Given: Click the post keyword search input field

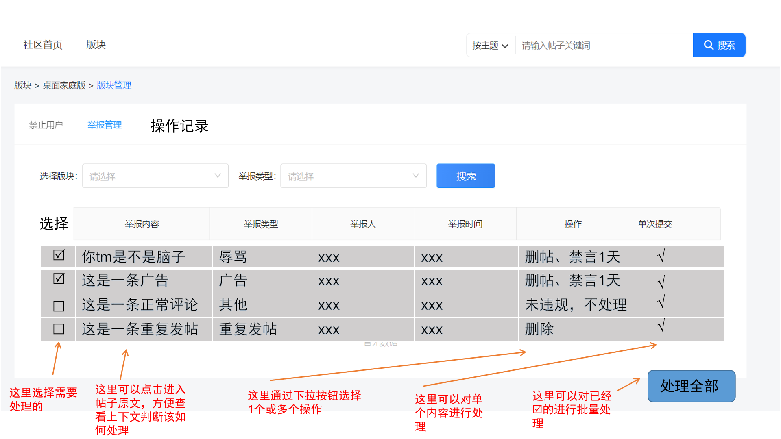Looking at the screenshot, I should (604, 46).
